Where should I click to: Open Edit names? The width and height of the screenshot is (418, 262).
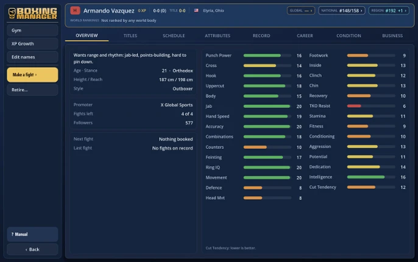coord(32,57)
